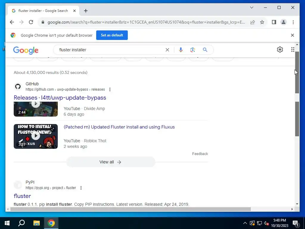Open the network tray icon

tap(259, 223)
